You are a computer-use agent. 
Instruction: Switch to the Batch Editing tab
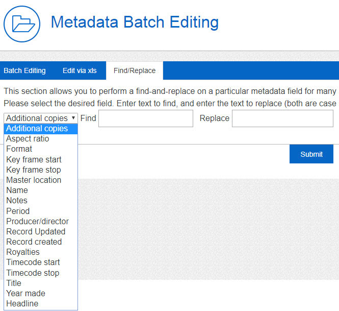click(x=24, y=70)
